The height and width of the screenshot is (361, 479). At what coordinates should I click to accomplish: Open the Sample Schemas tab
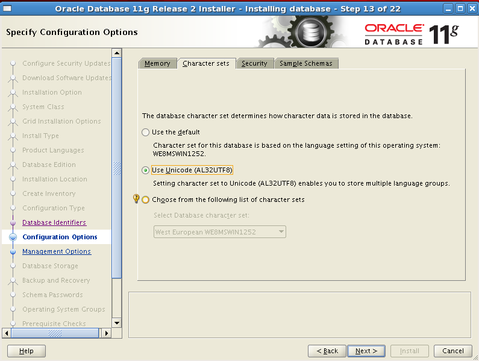(306, 63)
